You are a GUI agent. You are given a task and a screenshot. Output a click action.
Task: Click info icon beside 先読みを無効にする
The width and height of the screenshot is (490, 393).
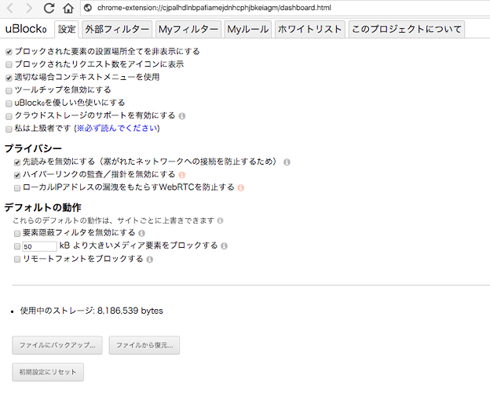coord(287,162)
